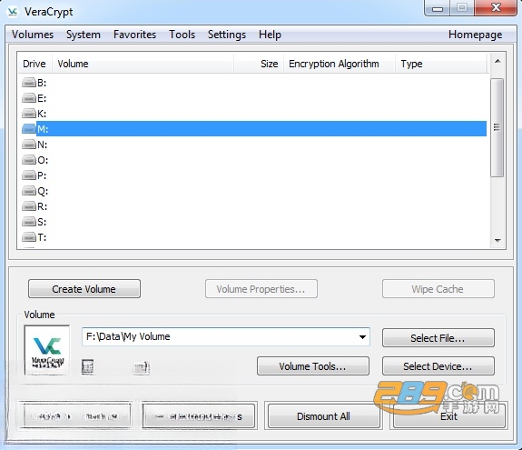The height and width of the screenshot is (450, 522).
Task: Click the Size column header
Action: click(259, 64)
